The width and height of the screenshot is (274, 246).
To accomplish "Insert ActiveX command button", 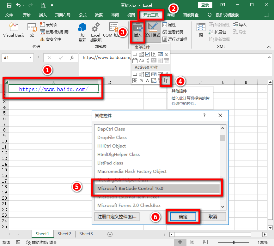I will 135,74.
